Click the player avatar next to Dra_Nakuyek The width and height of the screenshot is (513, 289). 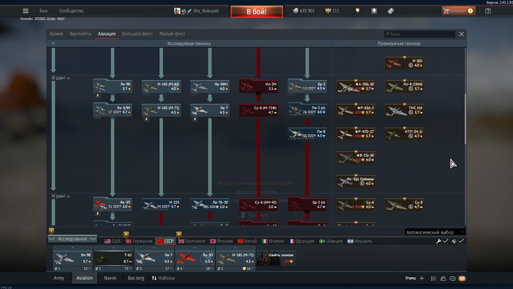[x=177, y=11]
